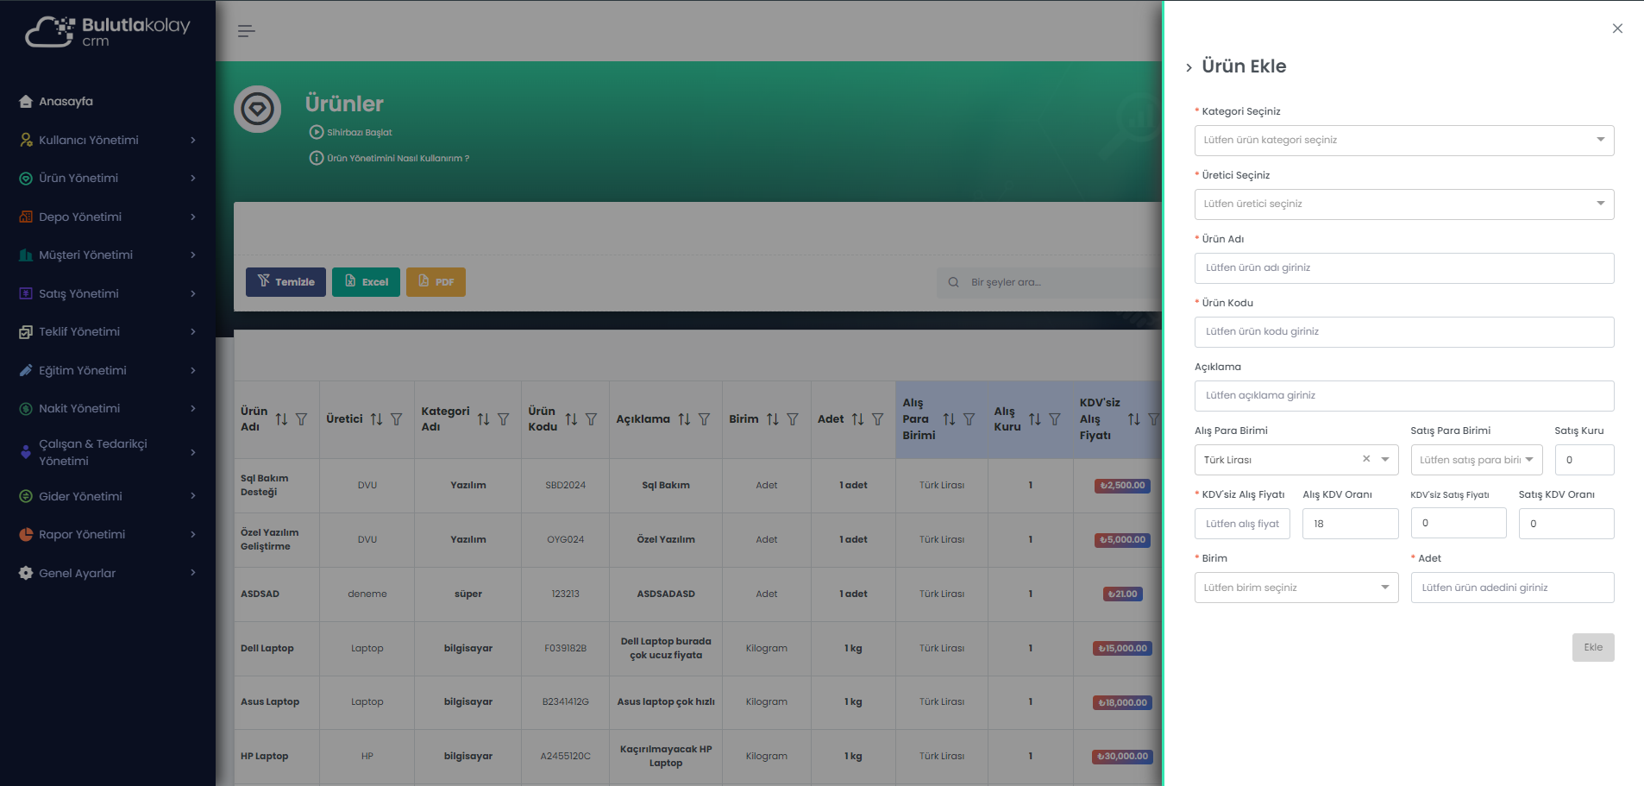Image resolution: width=1644 pixels, height=786 pixels.
Task: Click the Genel Ayarlar gear icon
Action: point(25,573)
